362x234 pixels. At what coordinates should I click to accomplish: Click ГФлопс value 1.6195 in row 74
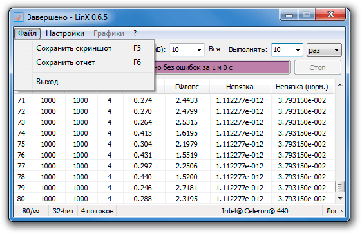pyautogui.click(x=187, y=133)
